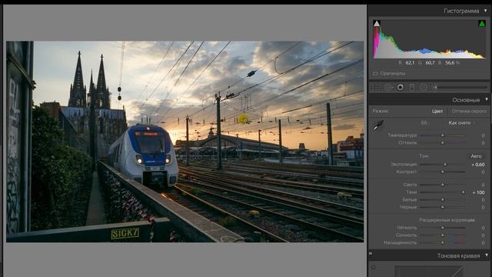Click the train photo in preview
Image resolution: width=492 pixels, height=277 pixels.
tap(184, 142)
